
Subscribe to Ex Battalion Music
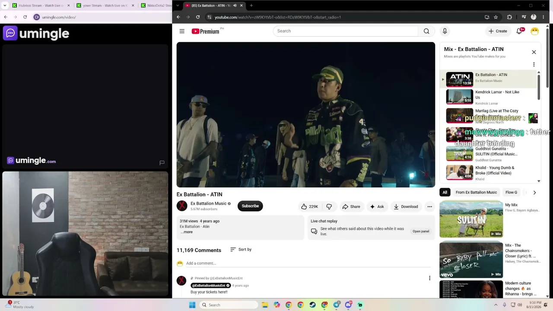tap(250, 206)
